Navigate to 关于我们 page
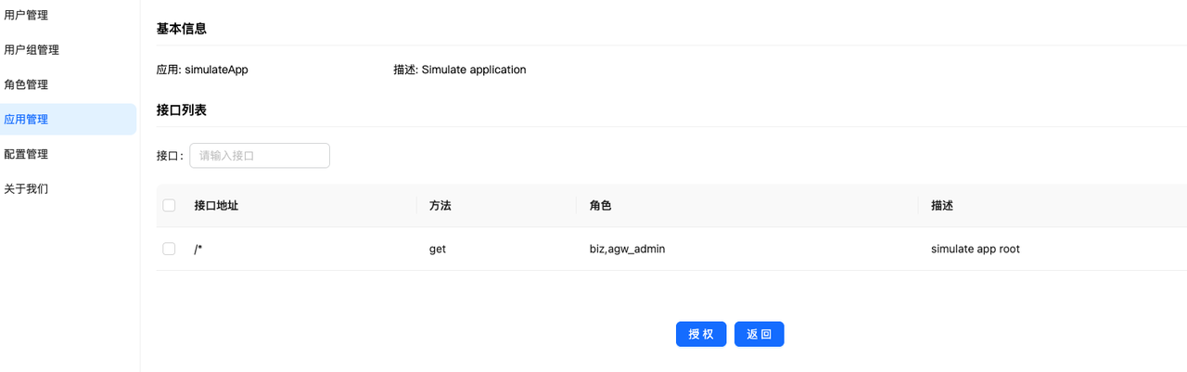Screen dimensions: 1187x372 (26, 188)
